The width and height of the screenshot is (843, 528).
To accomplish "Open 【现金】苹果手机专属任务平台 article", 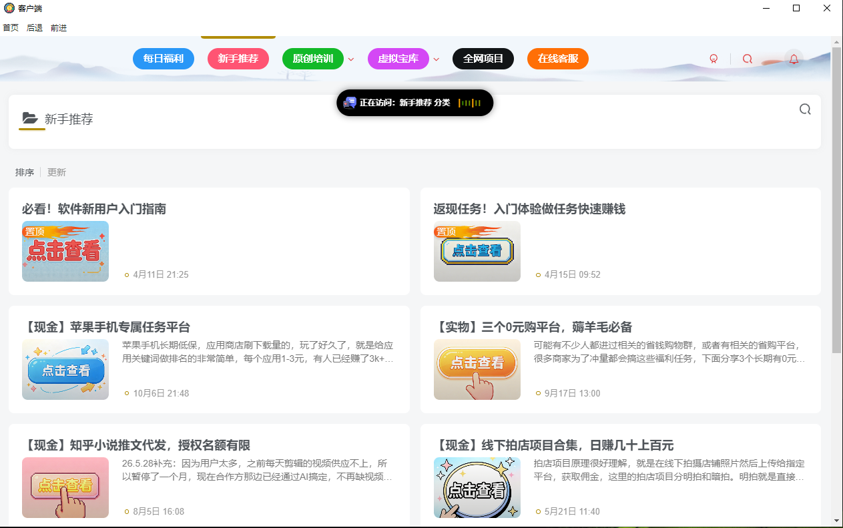I will pyautogui.click(x=106, y=327).
